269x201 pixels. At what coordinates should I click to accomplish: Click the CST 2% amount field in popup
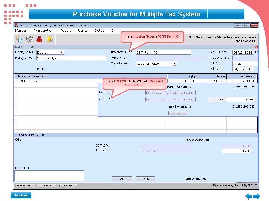(240, 99)
